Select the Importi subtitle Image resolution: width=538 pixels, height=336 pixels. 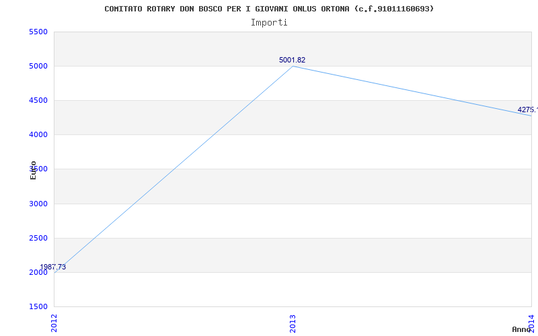point(269,23)
